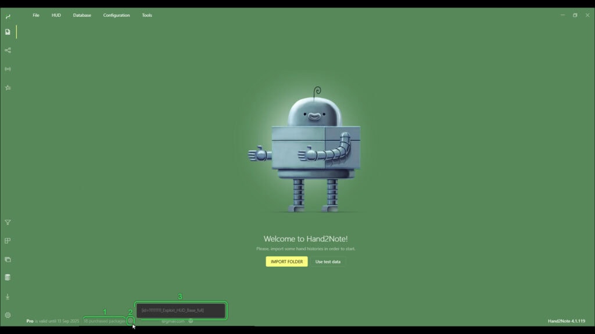
Task: Click the icon beside purchased packages
Action: point(130,321)
